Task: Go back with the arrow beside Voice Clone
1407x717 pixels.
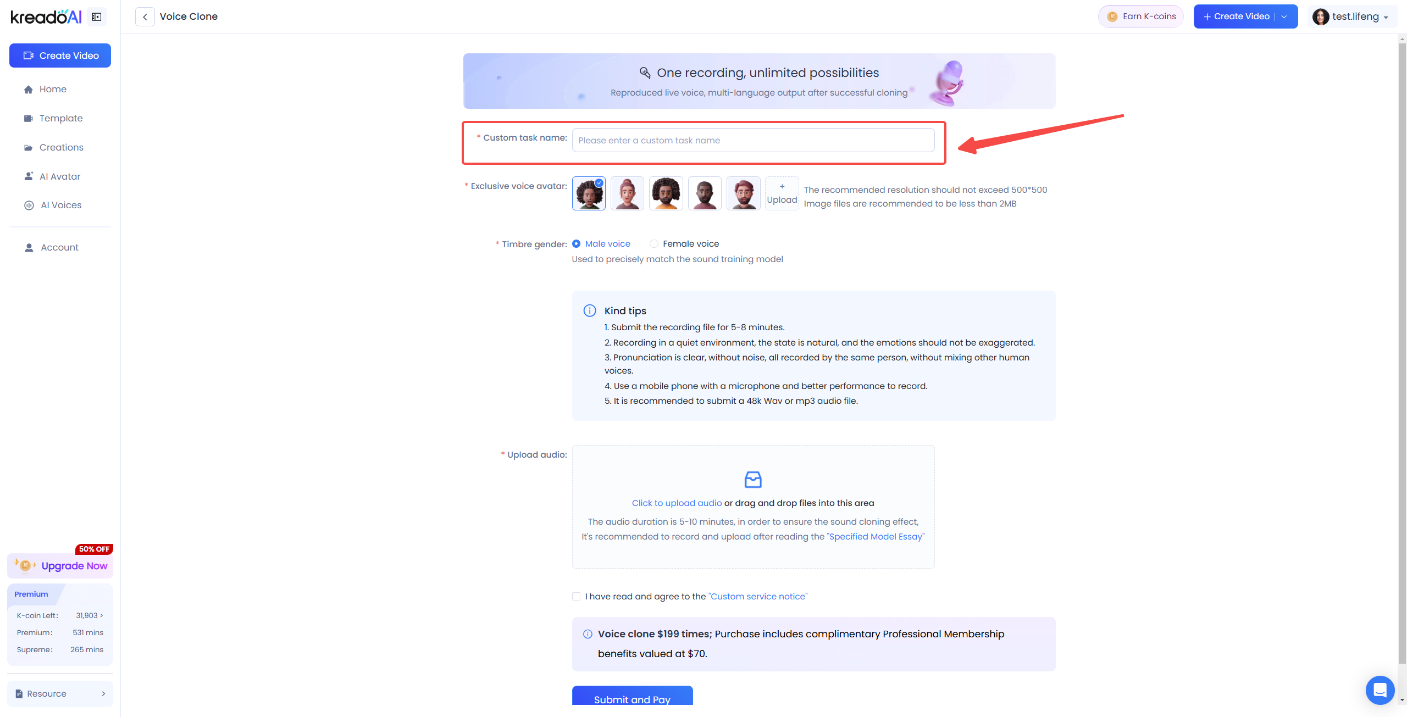Action: click(145, 17)
